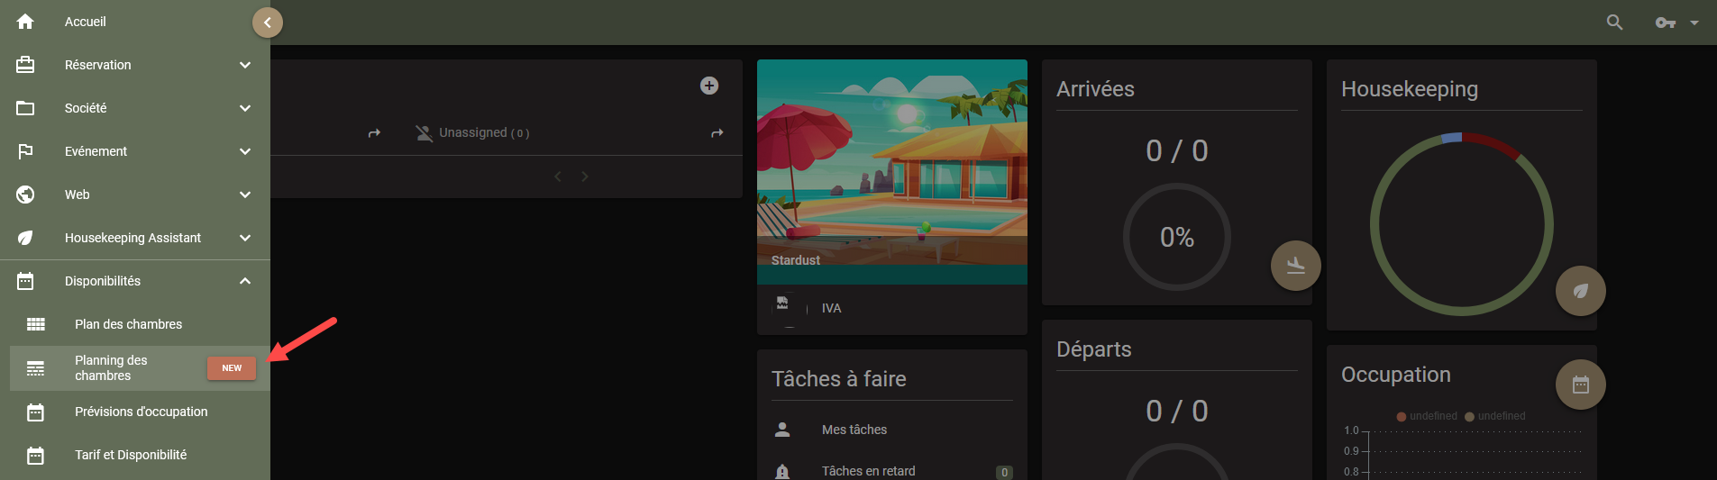Image resolution: width=1717 pixels, height=480 pixels.
Task: Open Plan des chambres
Action: tap(140, 324)
